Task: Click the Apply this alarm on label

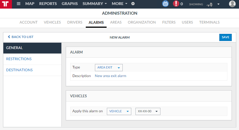Action: (x=87, y=111)
